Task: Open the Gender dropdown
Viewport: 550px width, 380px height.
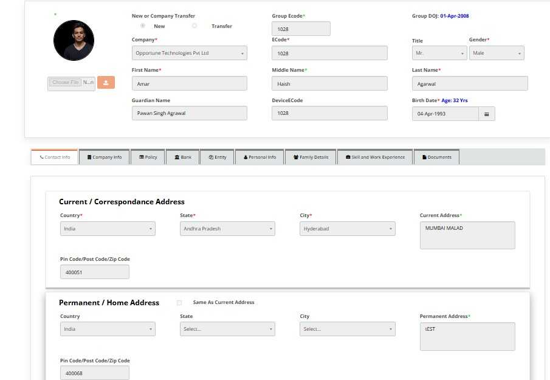Action: [496, 54]
